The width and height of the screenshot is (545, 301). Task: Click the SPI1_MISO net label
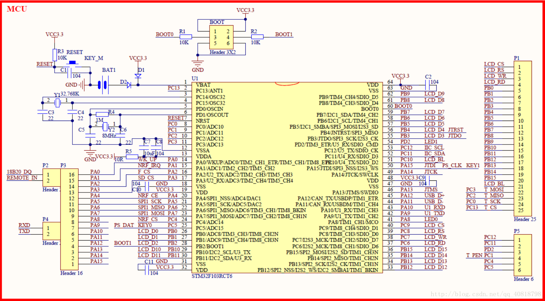152,207
